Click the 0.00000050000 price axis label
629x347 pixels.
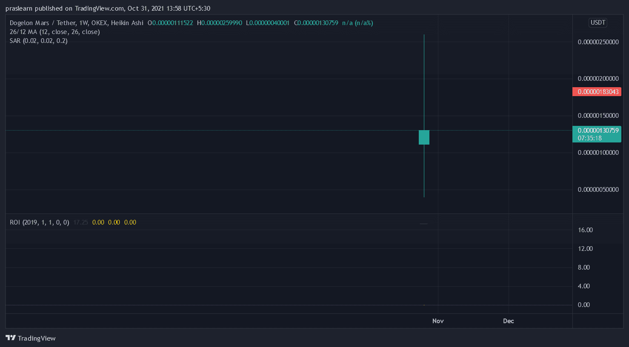point(598,190)
